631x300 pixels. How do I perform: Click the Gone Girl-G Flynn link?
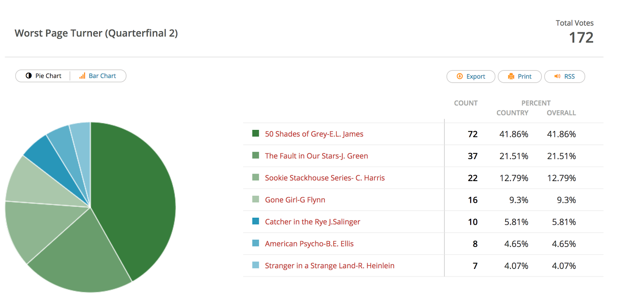tap(295, 200)
